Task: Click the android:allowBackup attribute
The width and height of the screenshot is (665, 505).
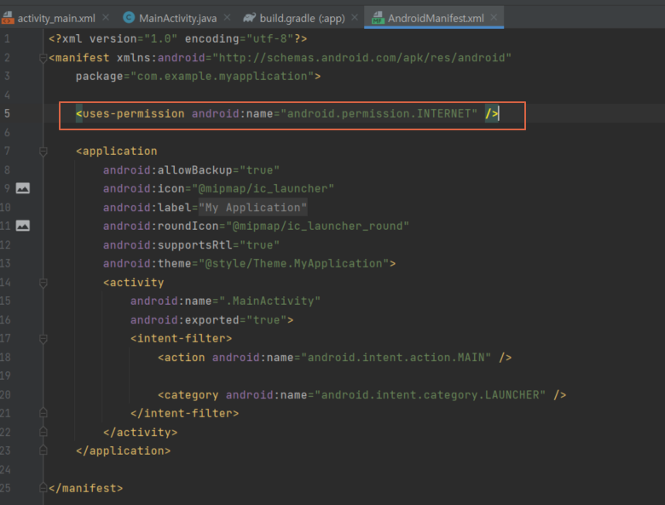Action: pyautogui.click(x=168, y=170)
